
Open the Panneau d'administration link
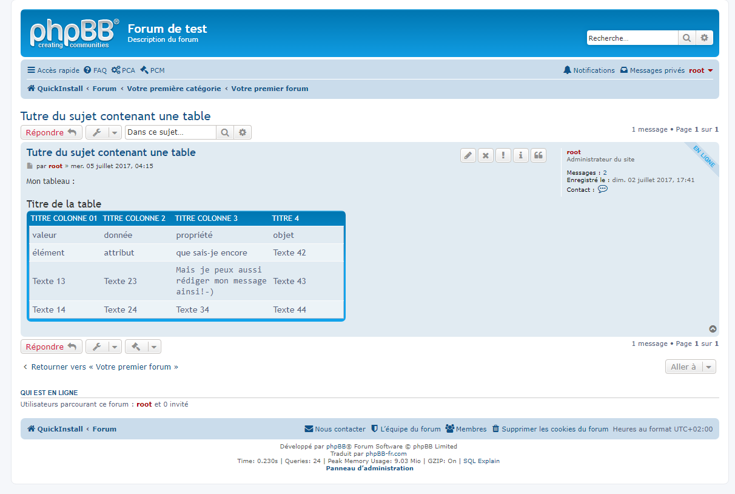click(369, 469)
